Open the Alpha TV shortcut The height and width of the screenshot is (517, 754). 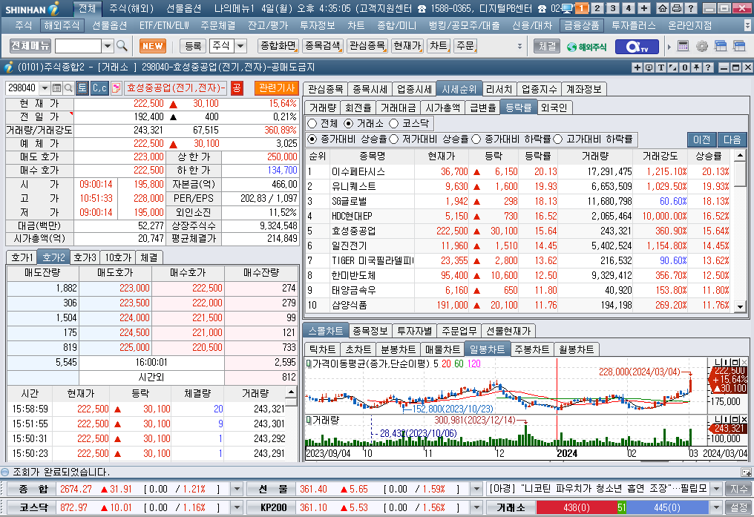tap(637, 47)
